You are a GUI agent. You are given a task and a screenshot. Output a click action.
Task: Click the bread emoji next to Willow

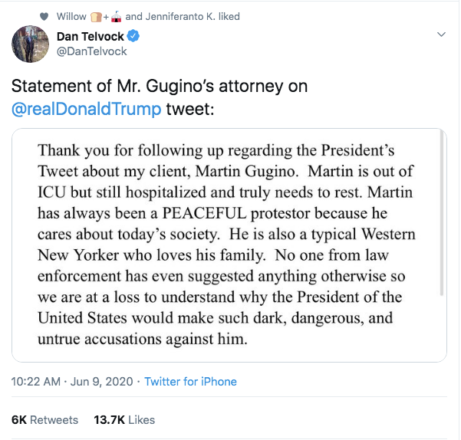tap(96, 16)
